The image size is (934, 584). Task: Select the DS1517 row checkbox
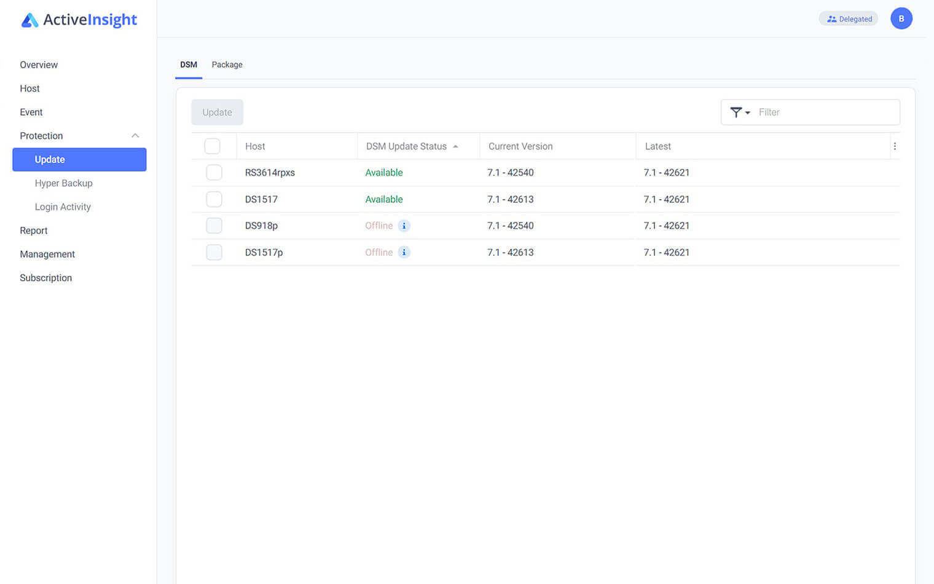point(214,199)
